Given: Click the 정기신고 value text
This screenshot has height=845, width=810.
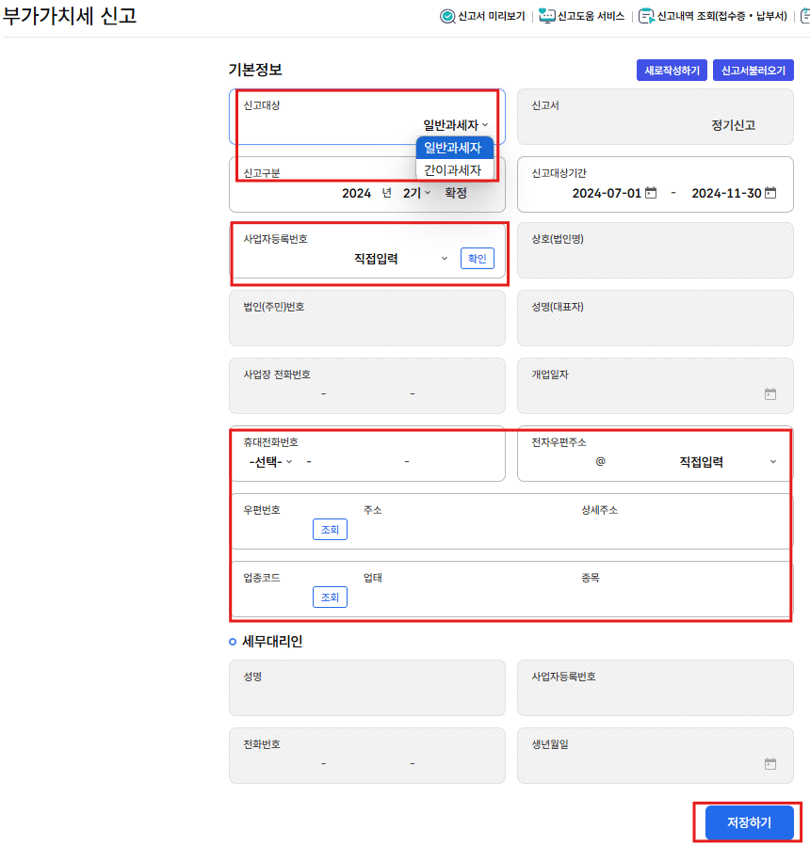Looking at the screenshot, I should [x=733, y=125].
